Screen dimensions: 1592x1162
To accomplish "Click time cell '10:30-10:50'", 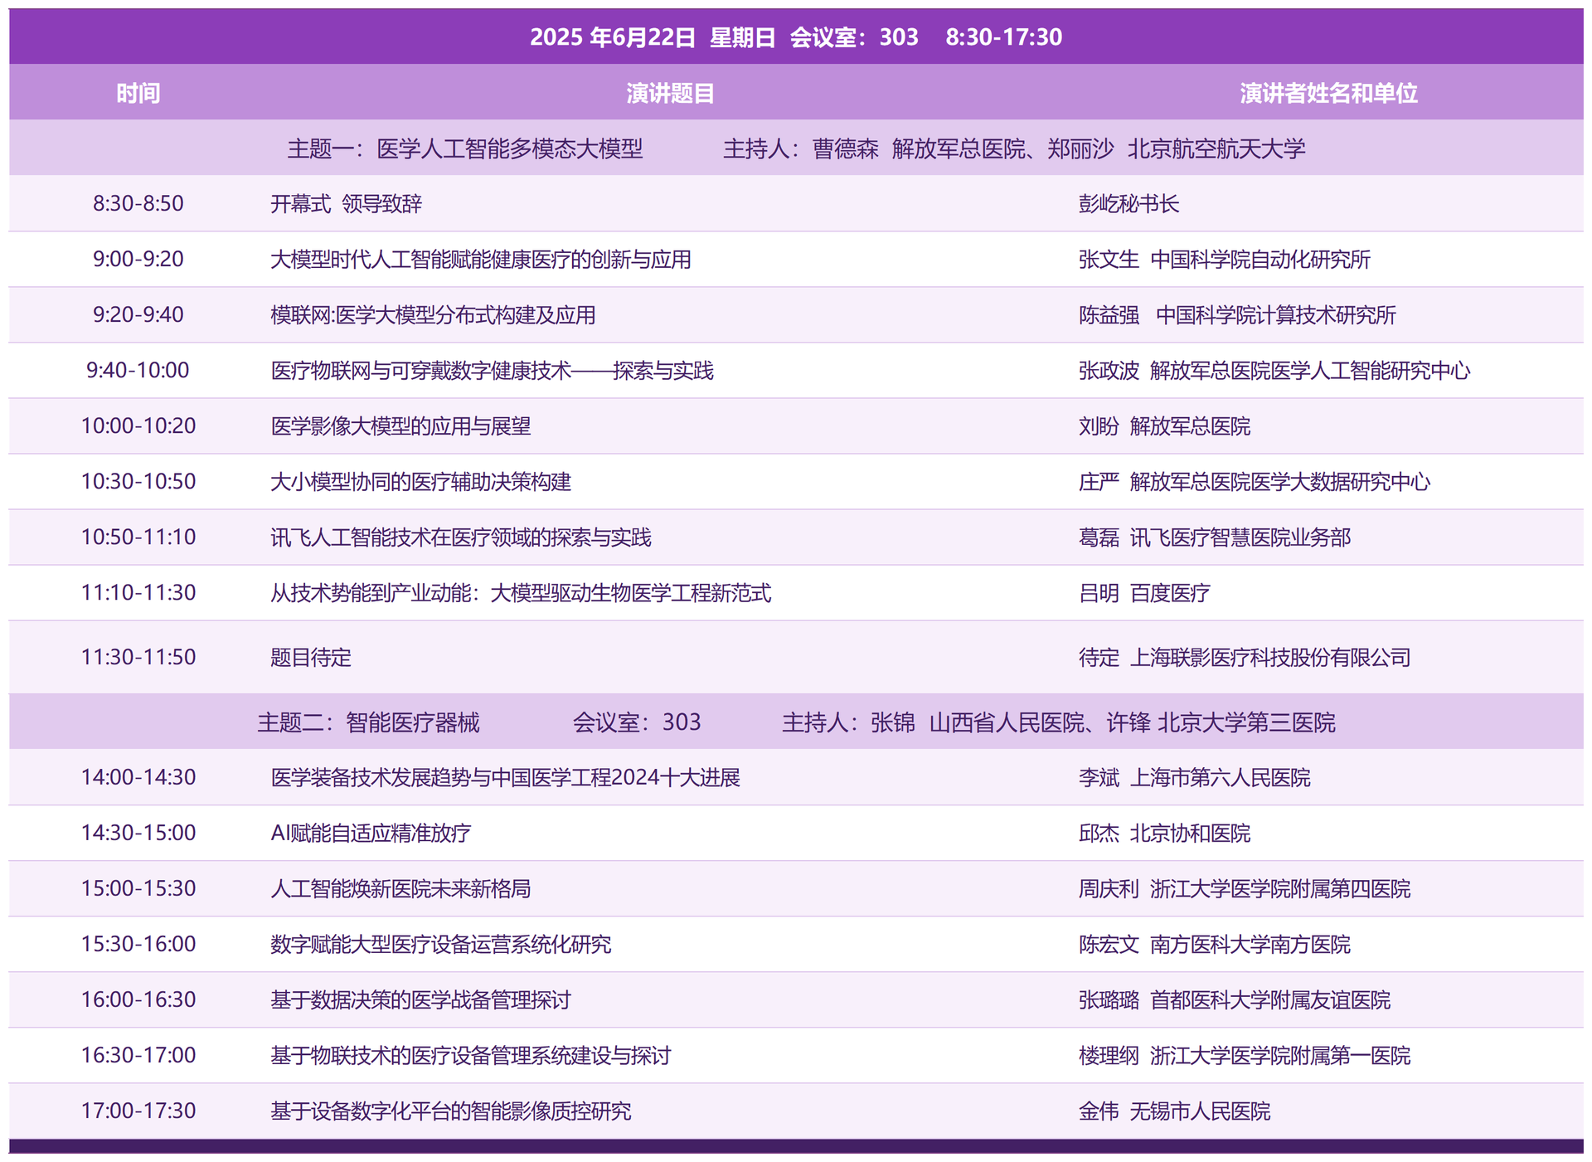I will click(x=138, y=481).
